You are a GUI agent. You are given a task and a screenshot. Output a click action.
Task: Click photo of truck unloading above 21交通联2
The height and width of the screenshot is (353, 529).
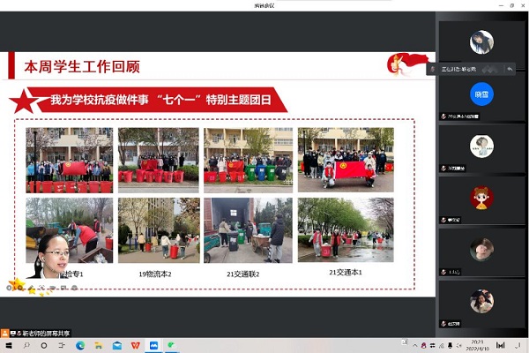pos(249,230)
